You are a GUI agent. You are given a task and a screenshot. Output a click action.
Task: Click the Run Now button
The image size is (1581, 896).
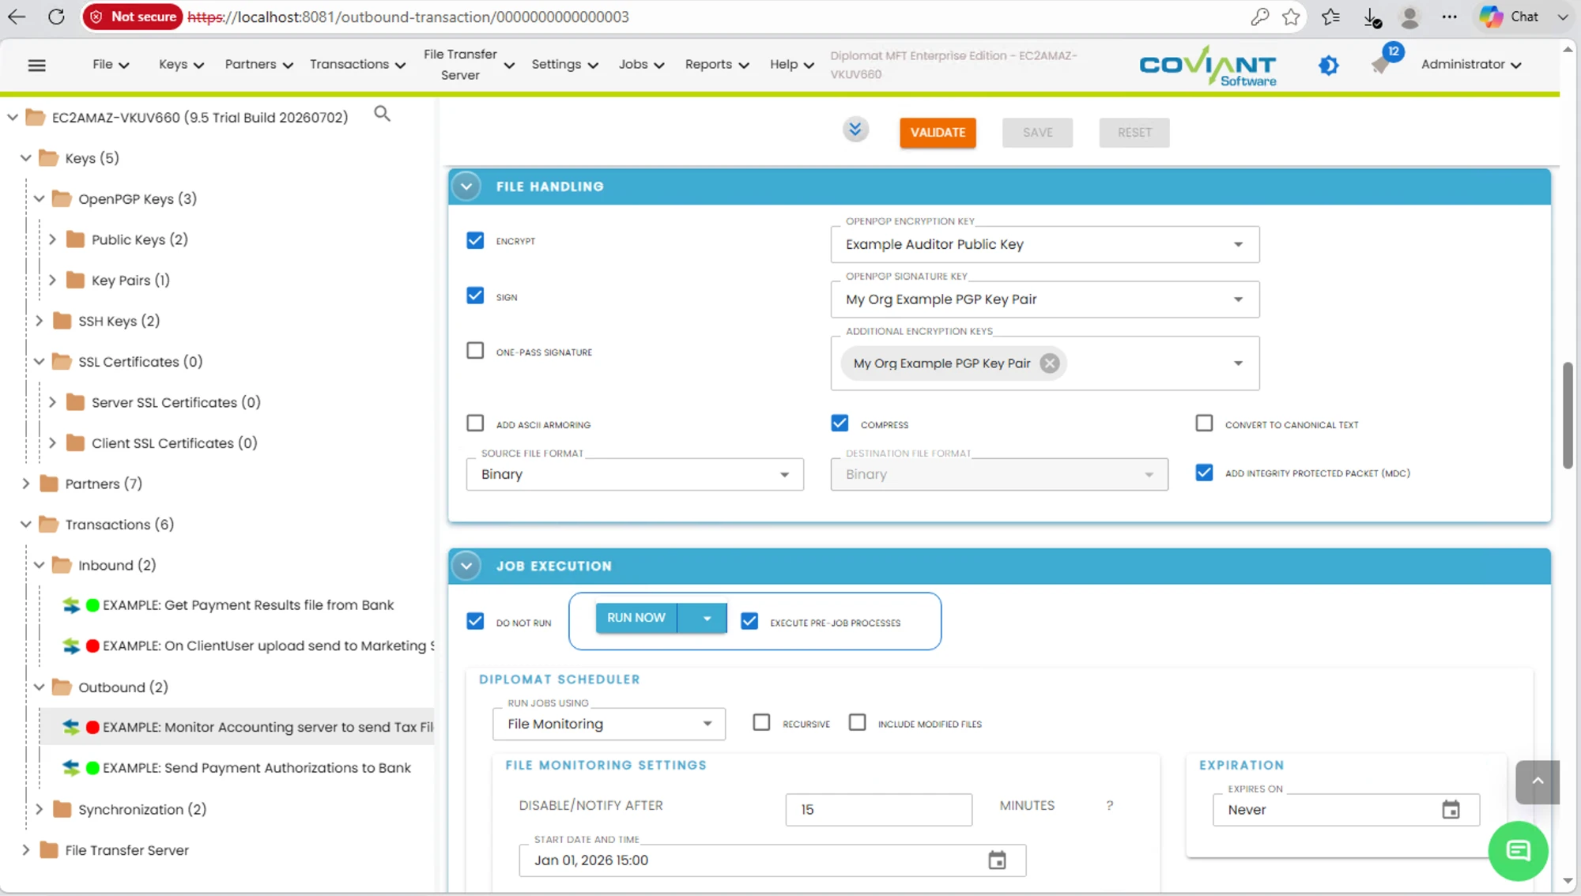point(636,618)
